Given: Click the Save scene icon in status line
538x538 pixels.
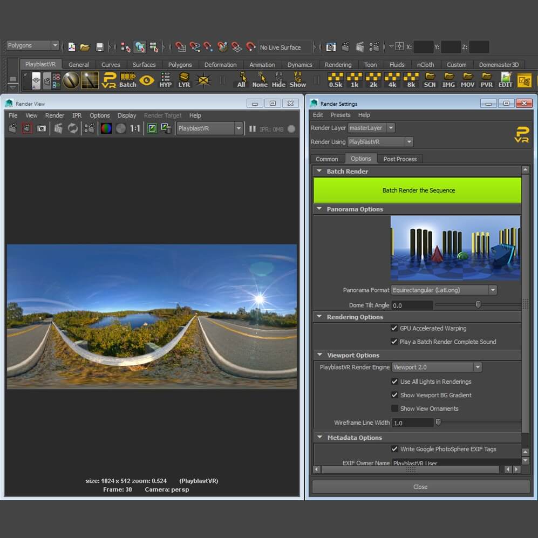Looking at the screenshot, I should 99,47.
